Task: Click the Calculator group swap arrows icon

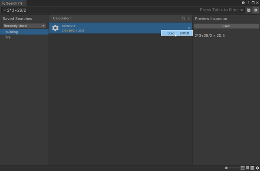Action: tap(183, 18)
